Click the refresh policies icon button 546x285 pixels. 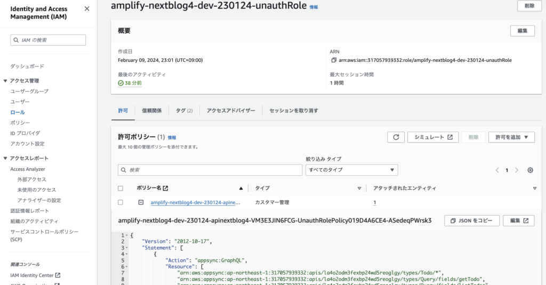tap(396, 137)
